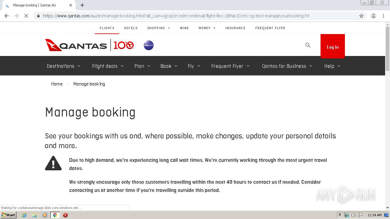
Task: Expand the Book dropdown menu
Action: (169, 66)
